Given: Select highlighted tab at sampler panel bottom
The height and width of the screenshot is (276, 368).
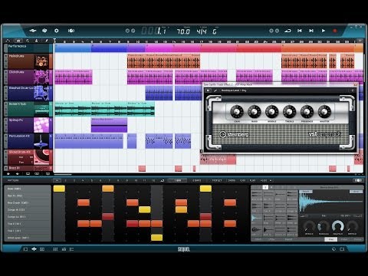Looking at the screenshot, I should pos(330,239).
